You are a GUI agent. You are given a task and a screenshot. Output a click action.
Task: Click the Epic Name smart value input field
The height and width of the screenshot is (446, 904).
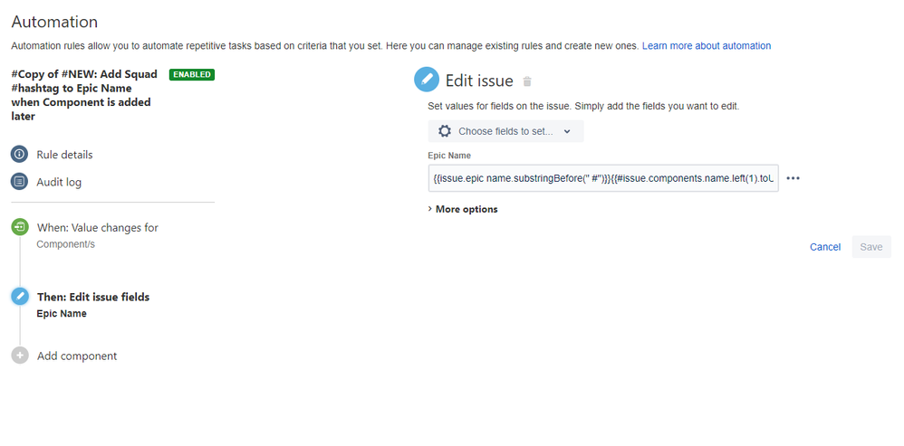point(603,178)
